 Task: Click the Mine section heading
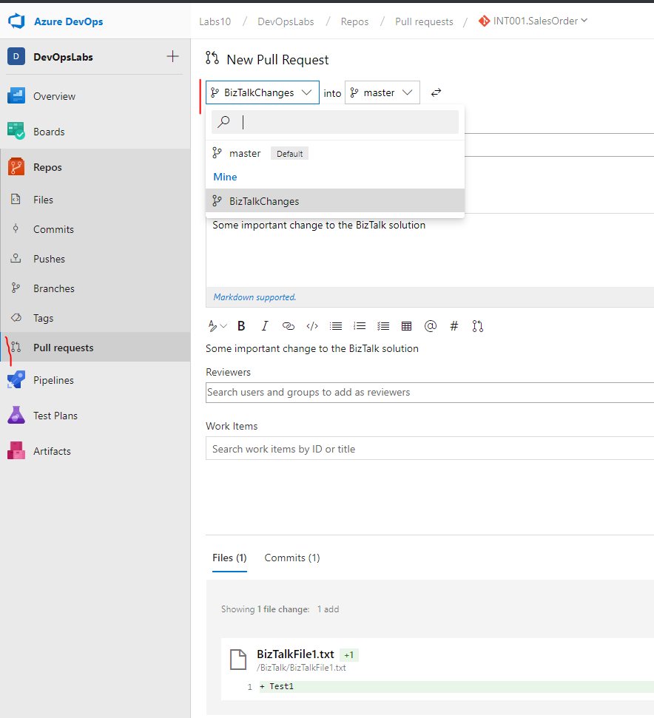click(x=225, y=177)
